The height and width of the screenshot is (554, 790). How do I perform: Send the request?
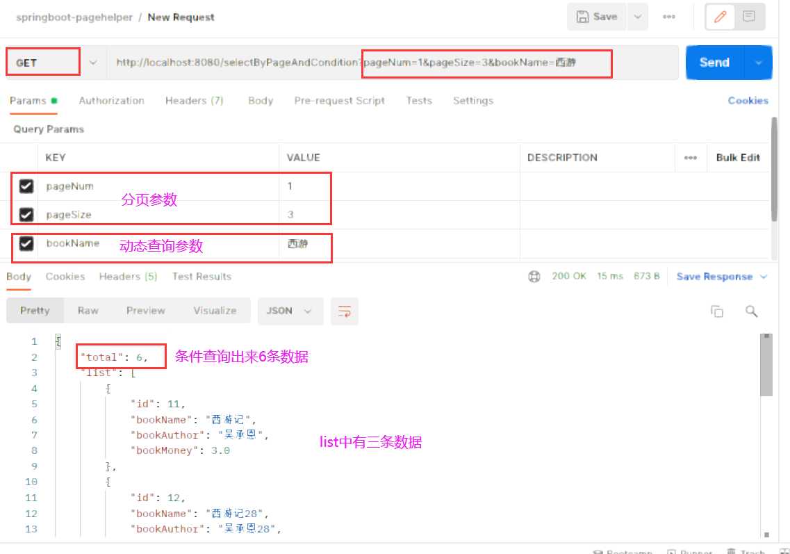pos(714,63)
